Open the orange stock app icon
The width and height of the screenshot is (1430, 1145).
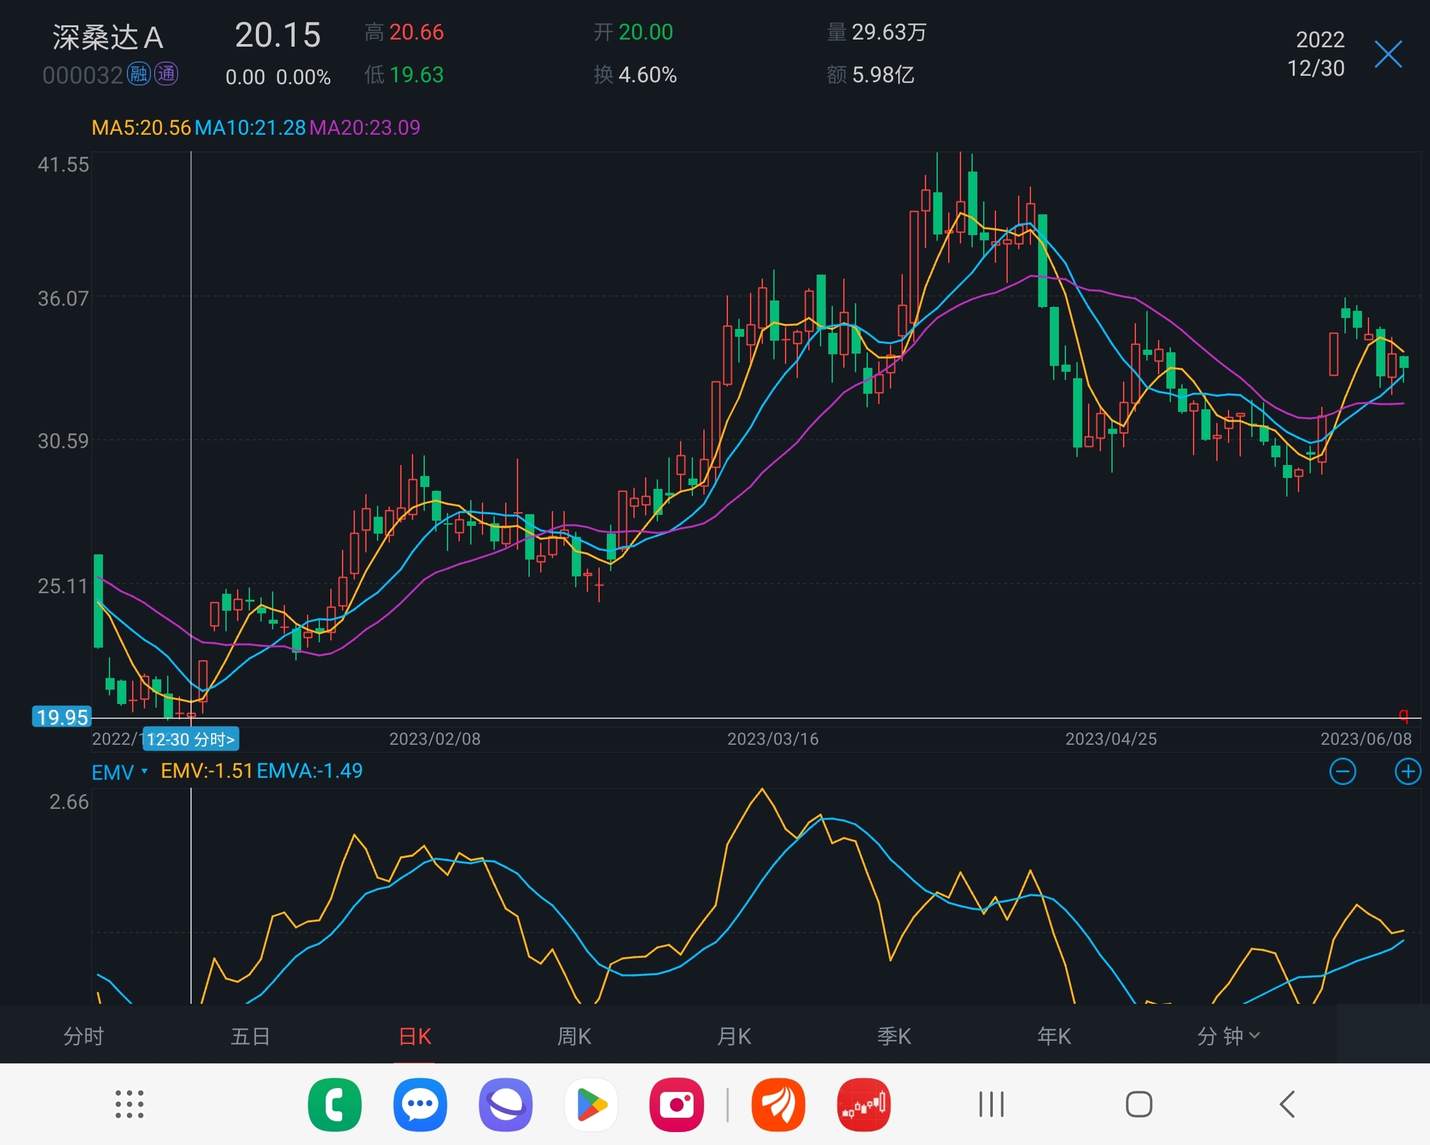tap(778, 1105)
